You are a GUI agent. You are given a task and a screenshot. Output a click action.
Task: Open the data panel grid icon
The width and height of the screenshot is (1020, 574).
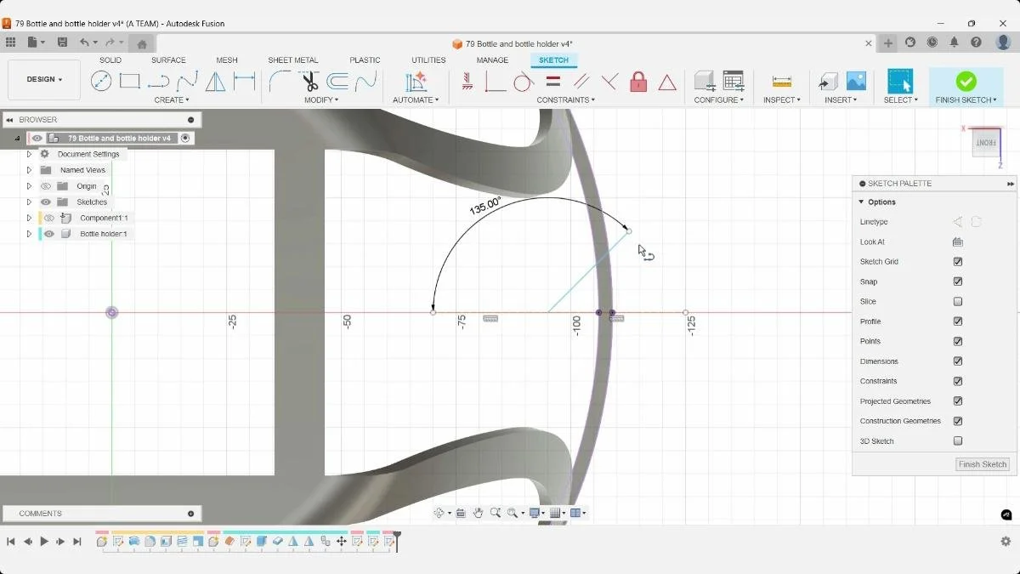pyautogui.click(x=10, y=43)
